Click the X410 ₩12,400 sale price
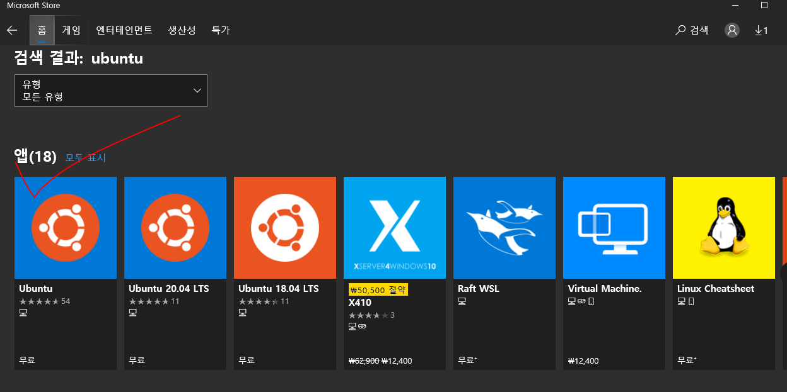Image resolution: width=787 pixels, height=392 pixels. [397, 361]
